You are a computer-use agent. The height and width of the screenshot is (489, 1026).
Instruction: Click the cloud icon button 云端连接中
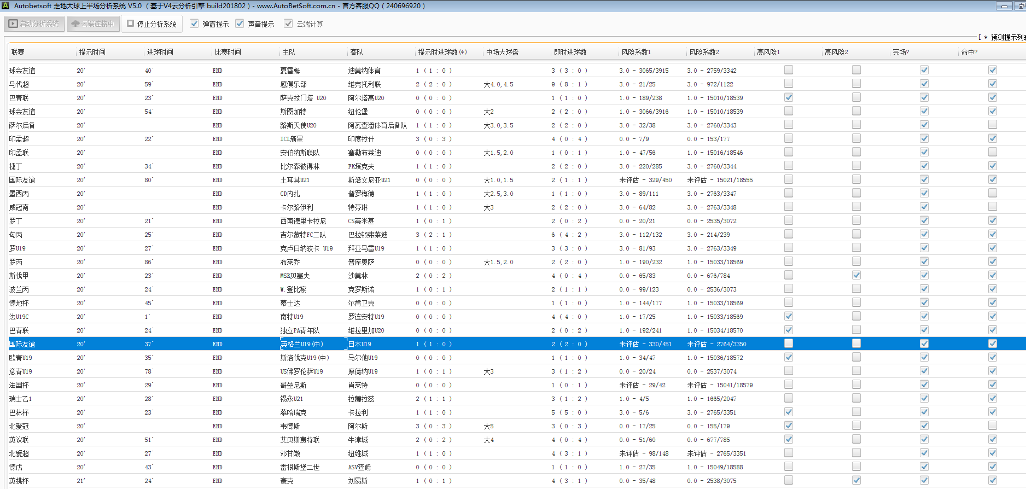pos(93,24)
